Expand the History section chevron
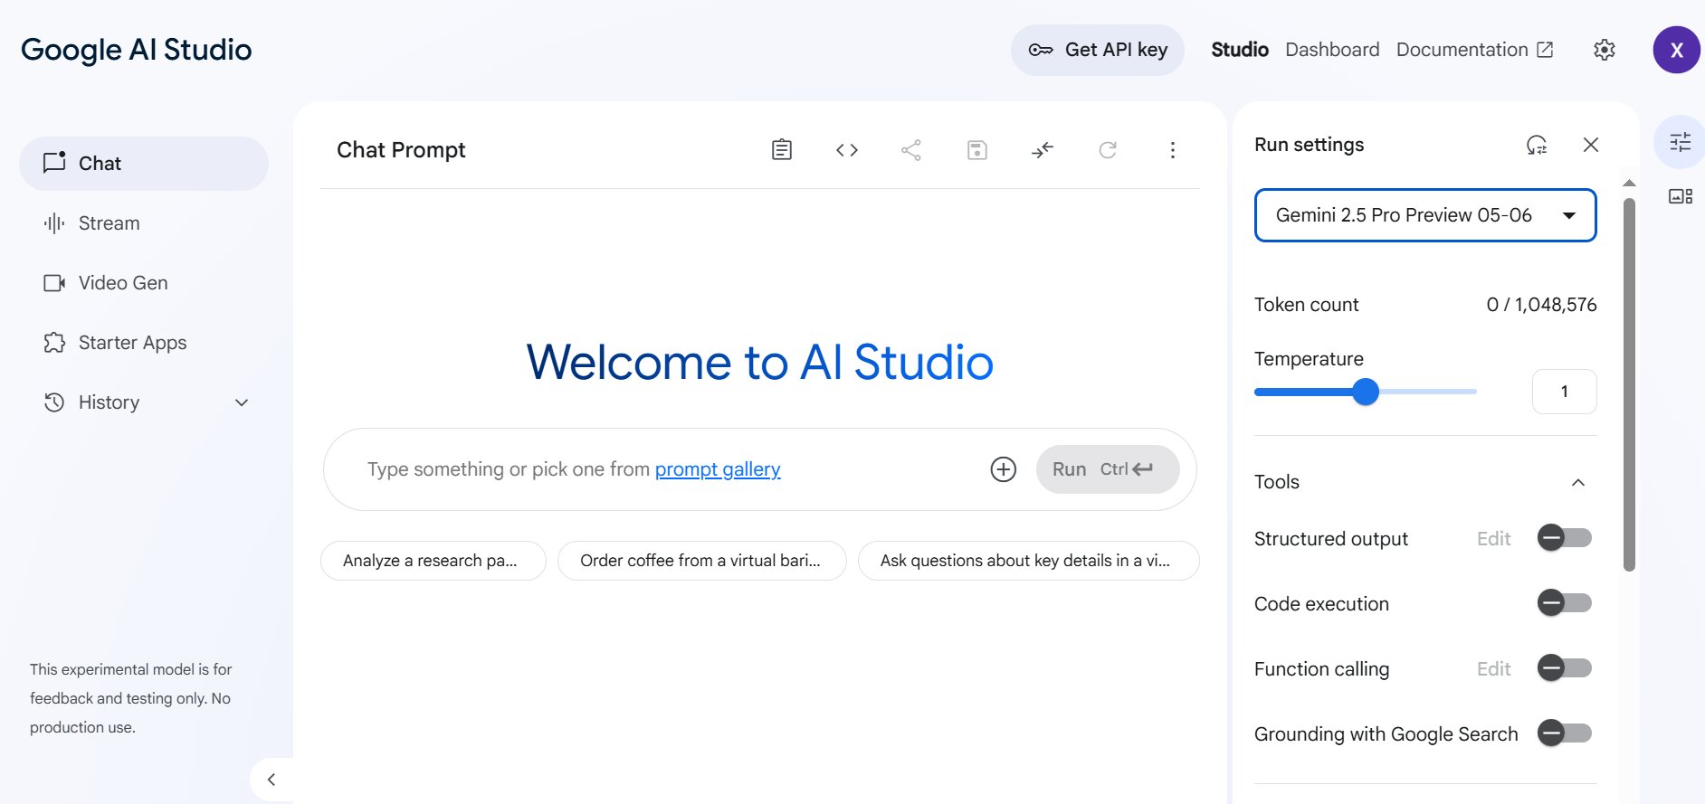 (242, 402)
